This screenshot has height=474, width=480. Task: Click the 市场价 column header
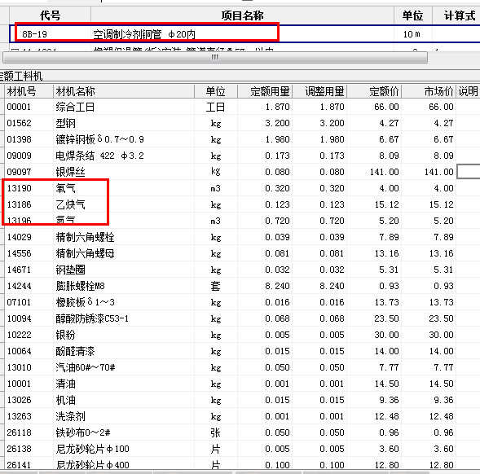[438, 91]
